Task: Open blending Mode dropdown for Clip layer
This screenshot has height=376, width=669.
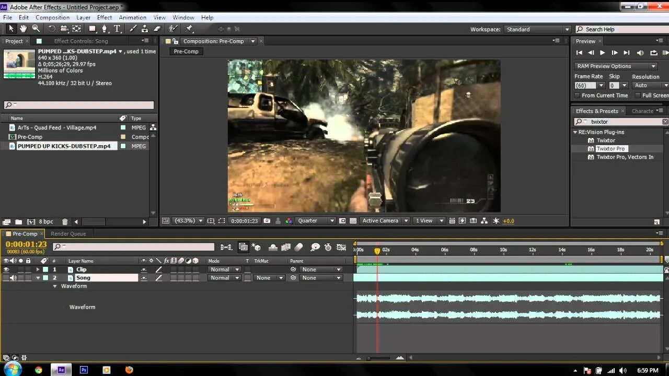Action: (x=224, y=269)
